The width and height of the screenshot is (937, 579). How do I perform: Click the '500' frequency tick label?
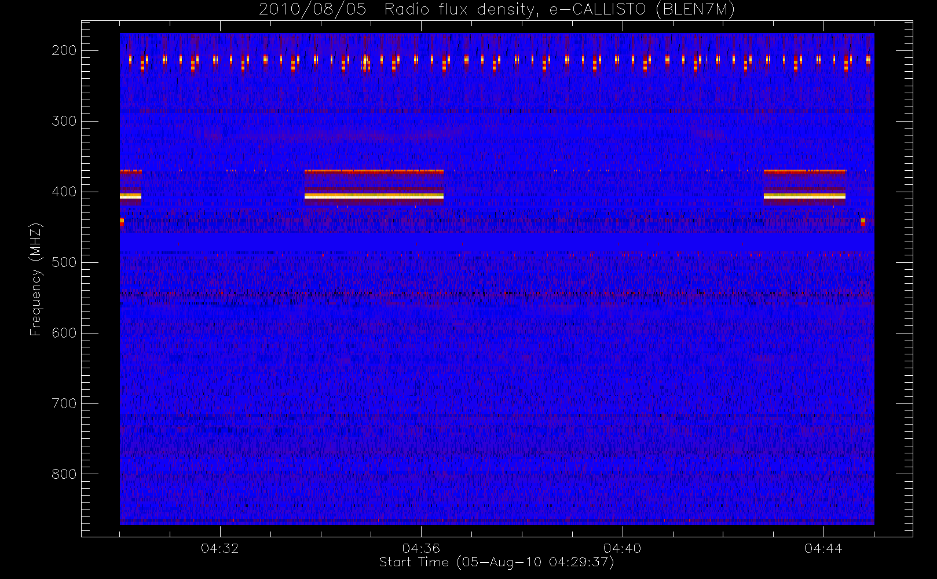[x=64, y=262]
